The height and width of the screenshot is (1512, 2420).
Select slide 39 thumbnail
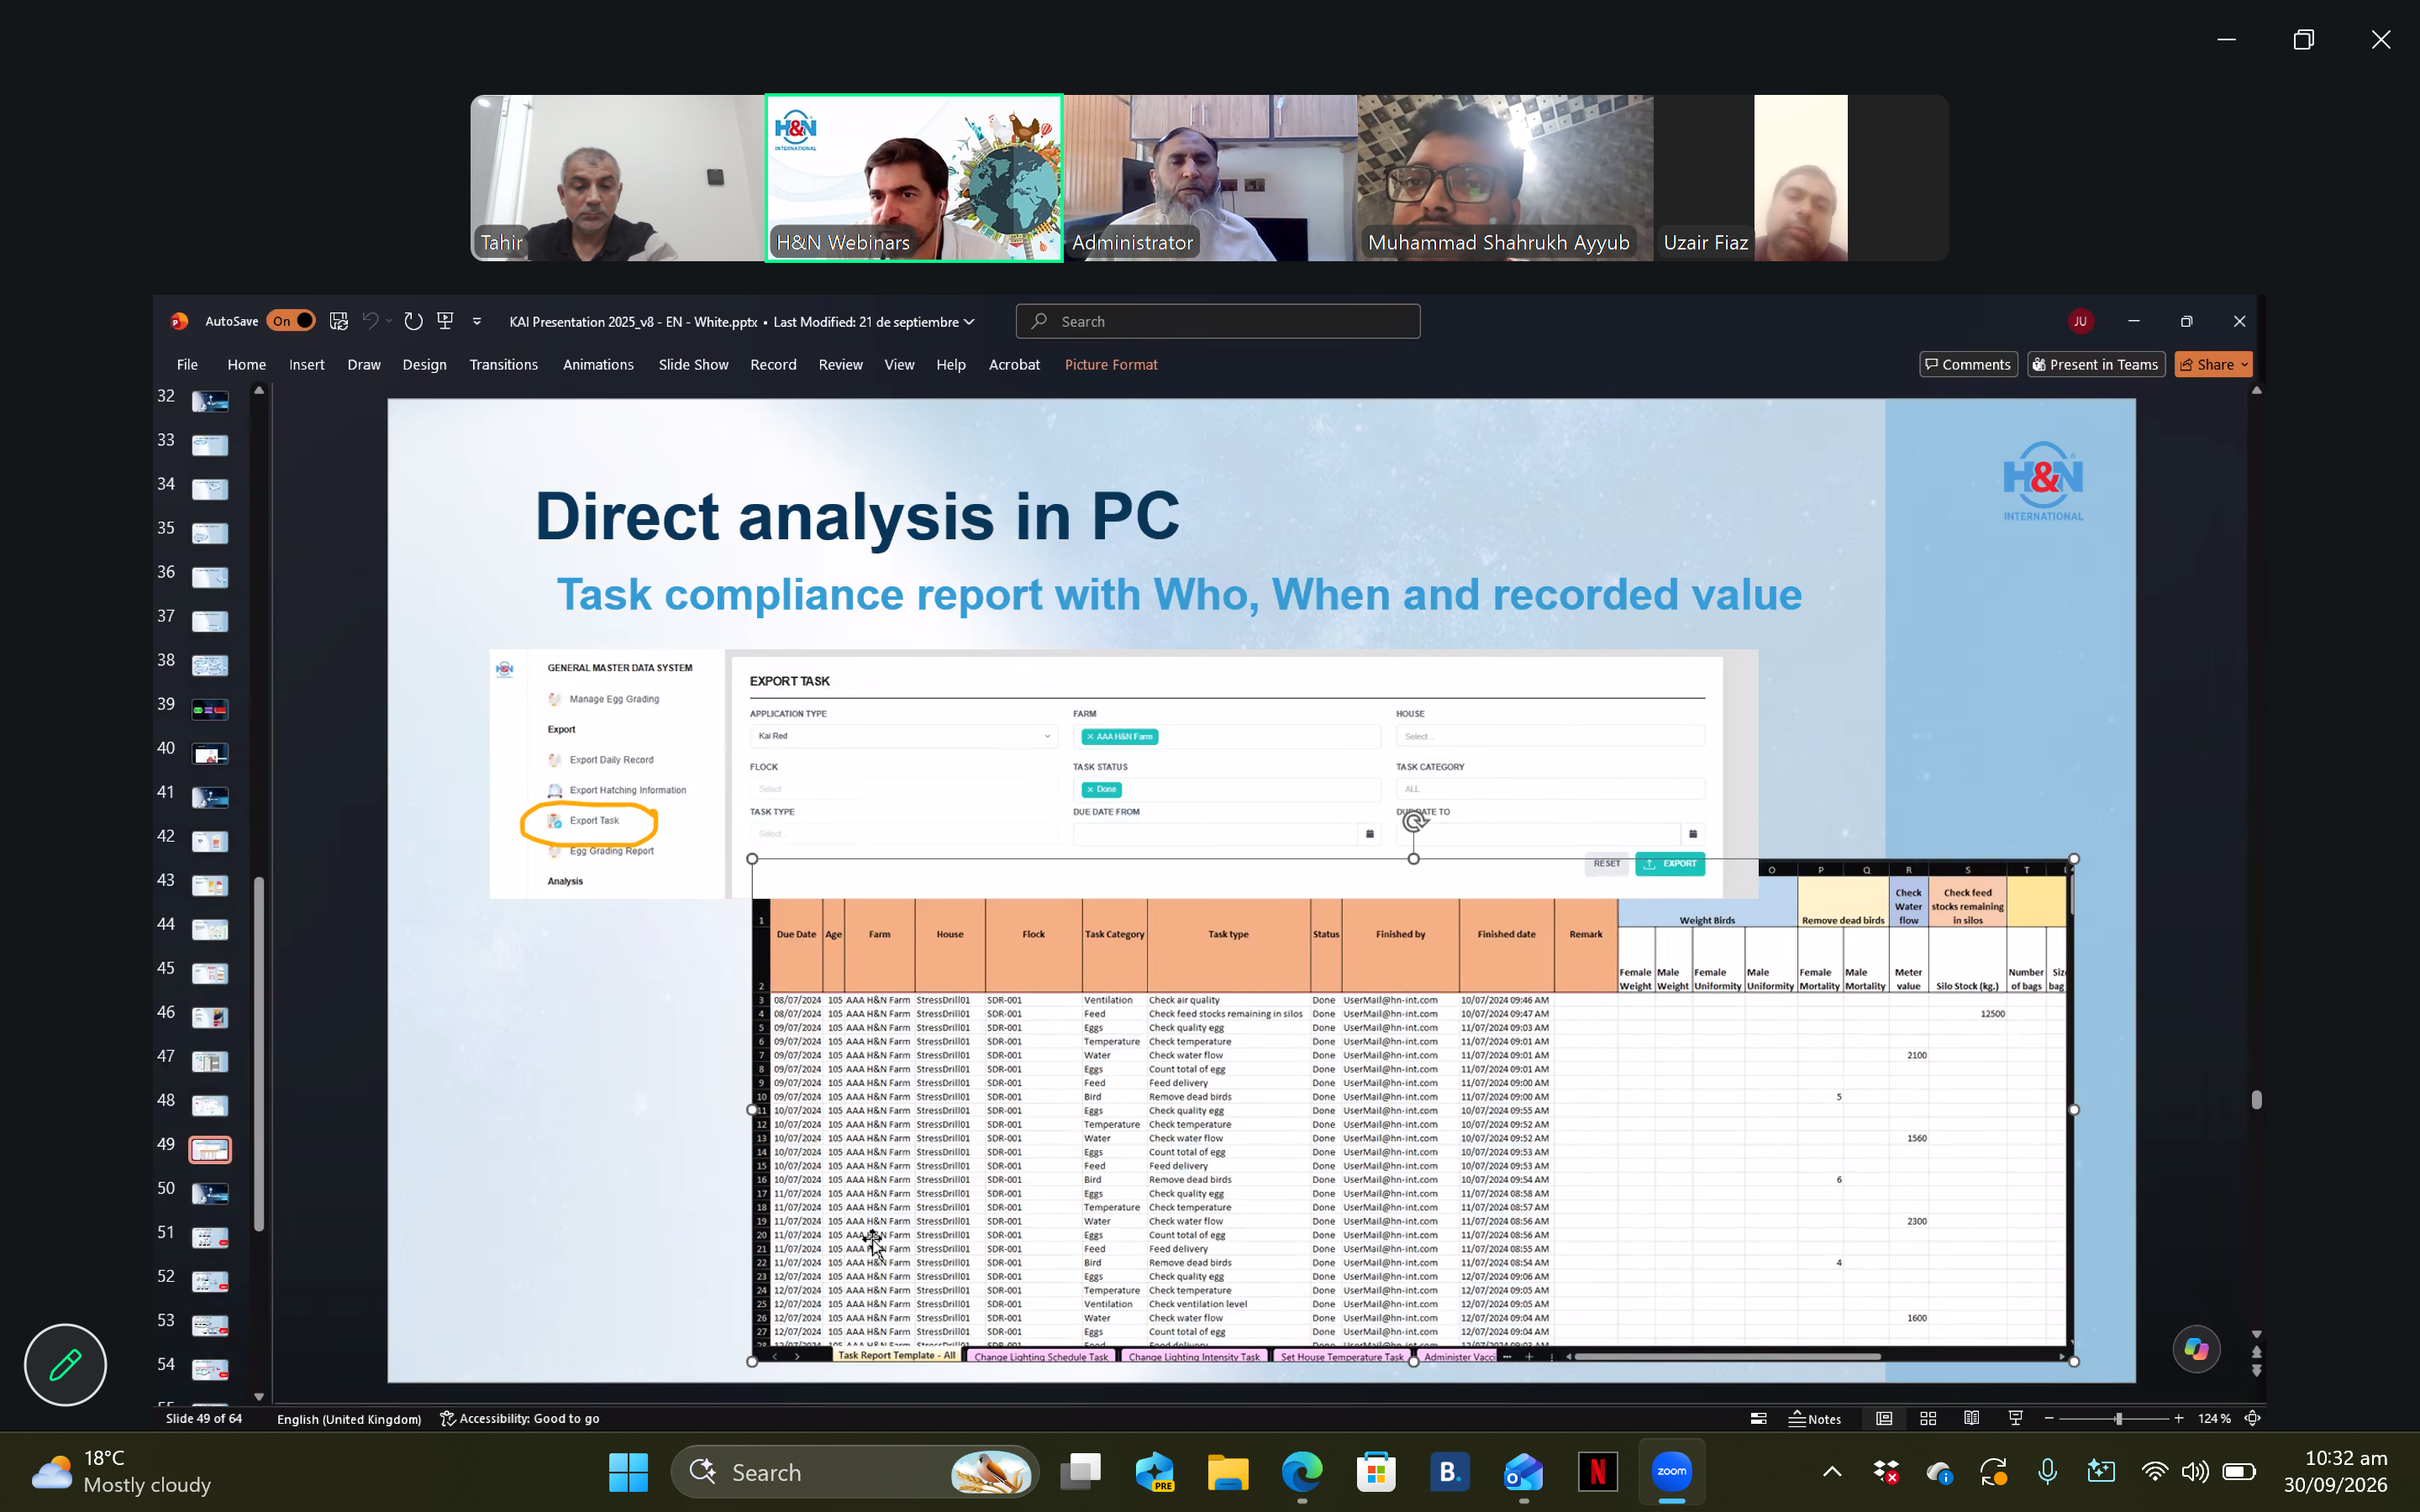pos(210,709)
